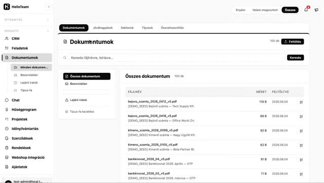Open Projektek in the sidebar
The width and height of the screenshot is (324, 183).
pyautogui.click(x=27, y=119)
